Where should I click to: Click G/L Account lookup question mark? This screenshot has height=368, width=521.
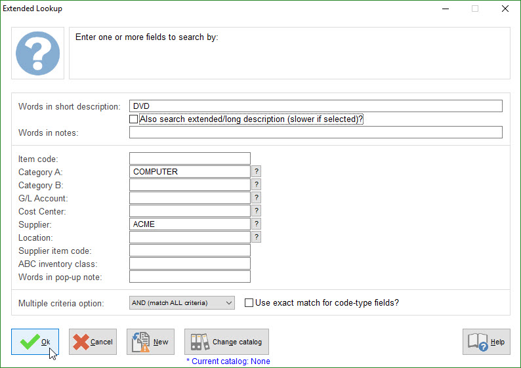pos(257,197)
